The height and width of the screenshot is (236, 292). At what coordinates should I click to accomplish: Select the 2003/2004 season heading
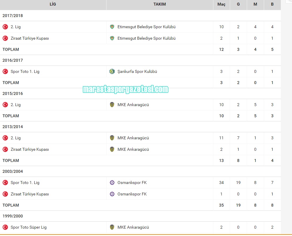tap(13, 171)
